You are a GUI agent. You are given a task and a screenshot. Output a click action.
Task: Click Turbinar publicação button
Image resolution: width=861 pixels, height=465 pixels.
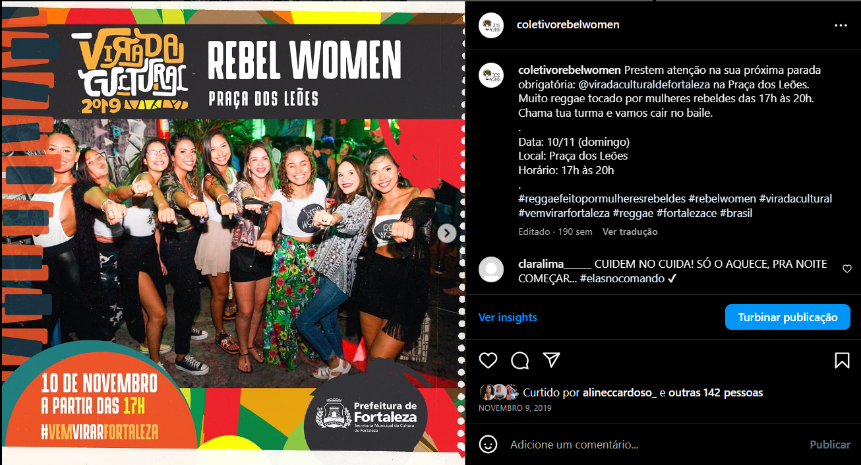click(788, 317)
